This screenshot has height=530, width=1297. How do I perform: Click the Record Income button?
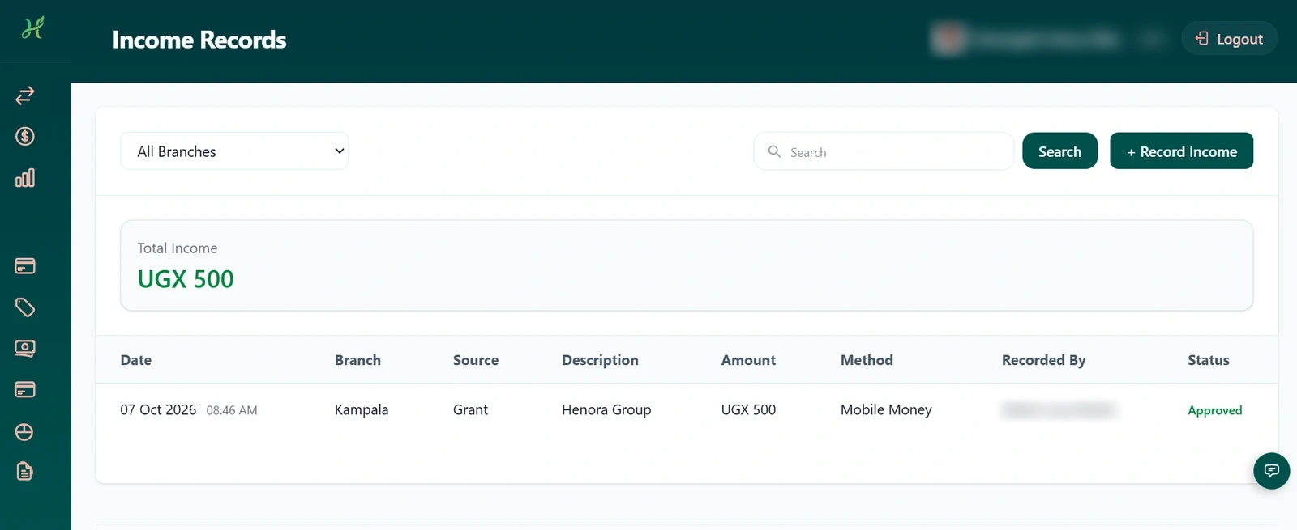pos(1181,151)
